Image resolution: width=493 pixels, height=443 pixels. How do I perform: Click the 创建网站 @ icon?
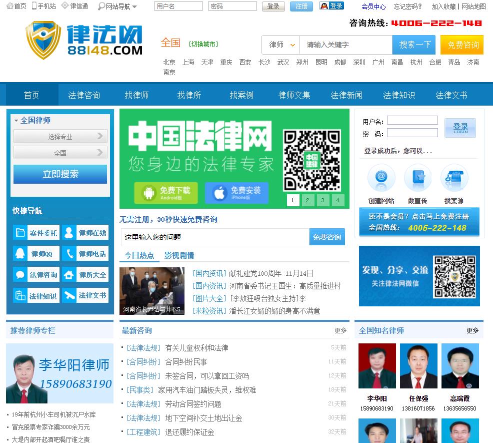pos(381,177)
